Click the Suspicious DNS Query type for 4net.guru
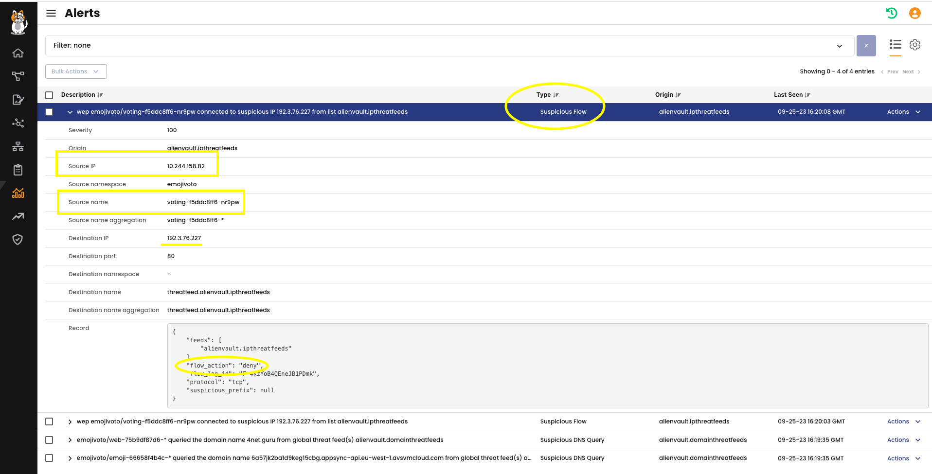The height and width of the screenshot is (474, 932). click(x=572, y=440)
